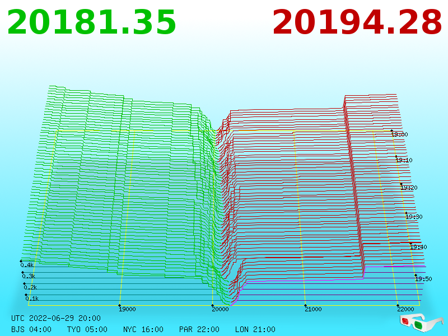Click the 19:20 time axis marker
This screenshot has width=448, height=336.
click(x=409, y=188)
